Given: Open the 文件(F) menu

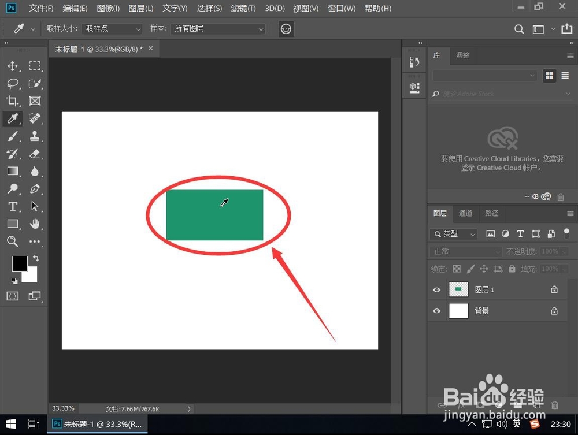Looking at the screenshot, I should [41, 8].
